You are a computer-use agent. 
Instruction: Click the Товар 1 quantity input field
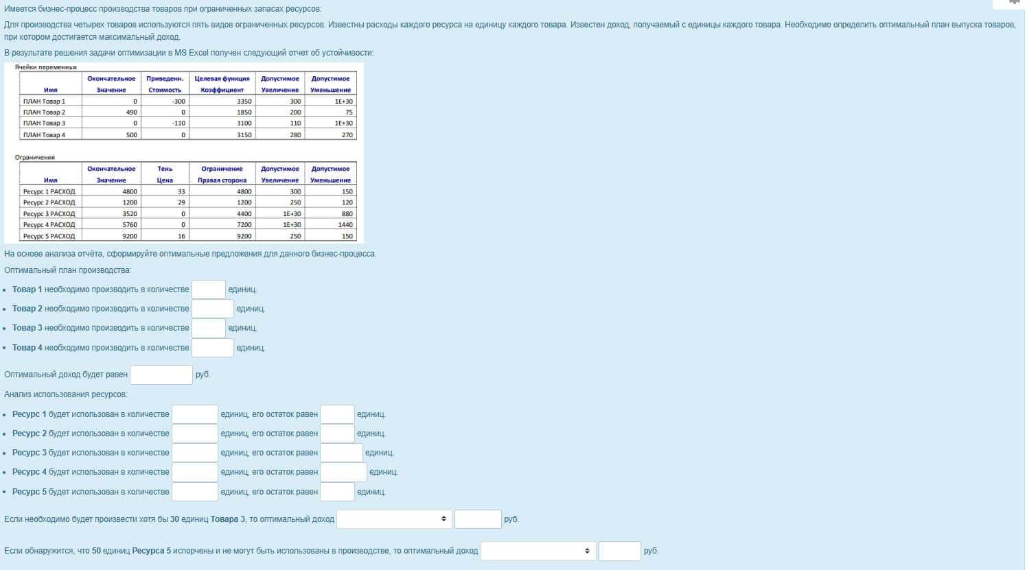pyautogui.click(x=209, y=289)
